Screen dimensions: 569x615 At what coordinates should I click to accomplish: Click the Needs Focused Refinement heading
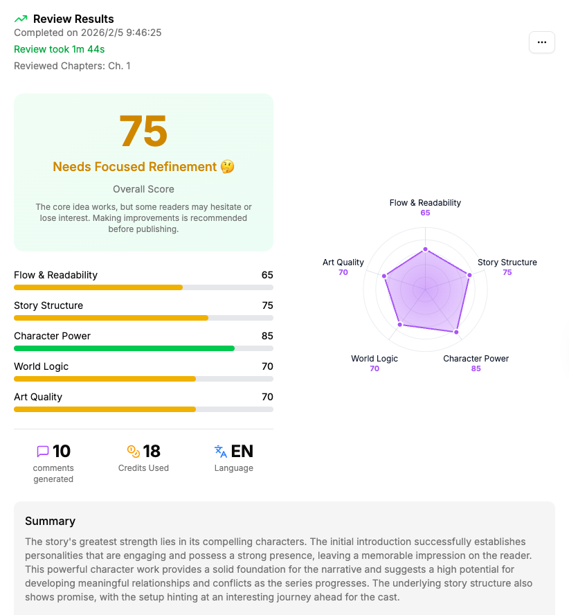coord(135,167)
